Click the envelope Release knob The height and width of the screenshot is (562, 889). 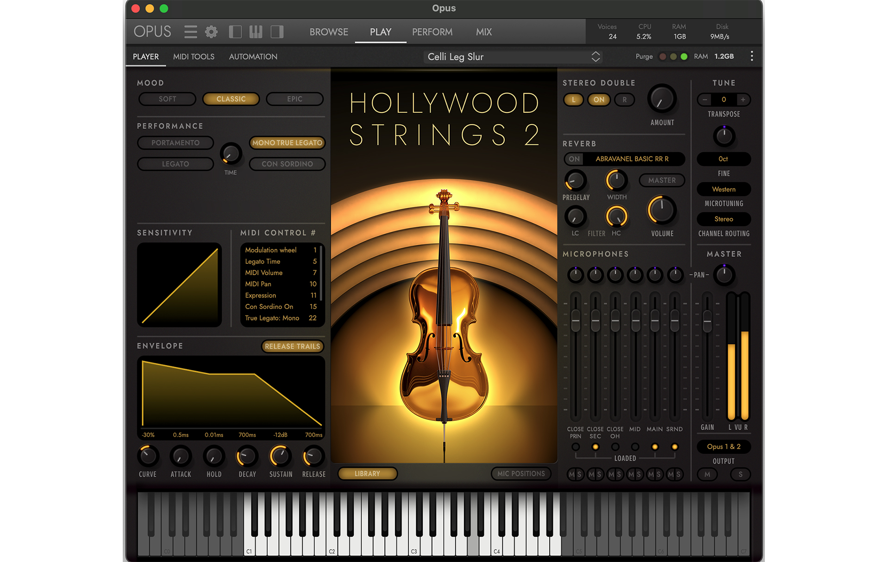[313, 457]
